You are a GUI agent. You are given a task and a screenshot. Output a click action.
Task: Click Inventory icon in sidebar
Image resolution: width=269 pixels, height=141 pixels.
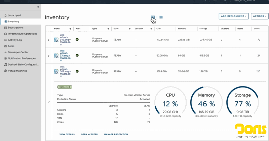(6, 22)
